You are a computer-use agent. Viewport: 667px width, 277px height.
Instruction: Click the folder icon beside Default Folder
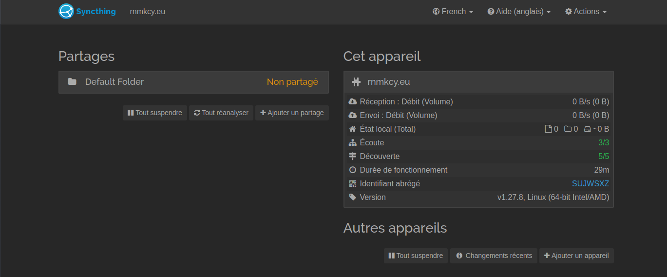click(x=72, y=82)
